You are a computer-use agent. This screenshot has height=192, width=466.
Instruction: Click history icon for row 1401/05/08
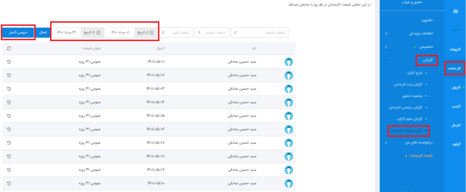pyautogui.click(x=10, y=157)
